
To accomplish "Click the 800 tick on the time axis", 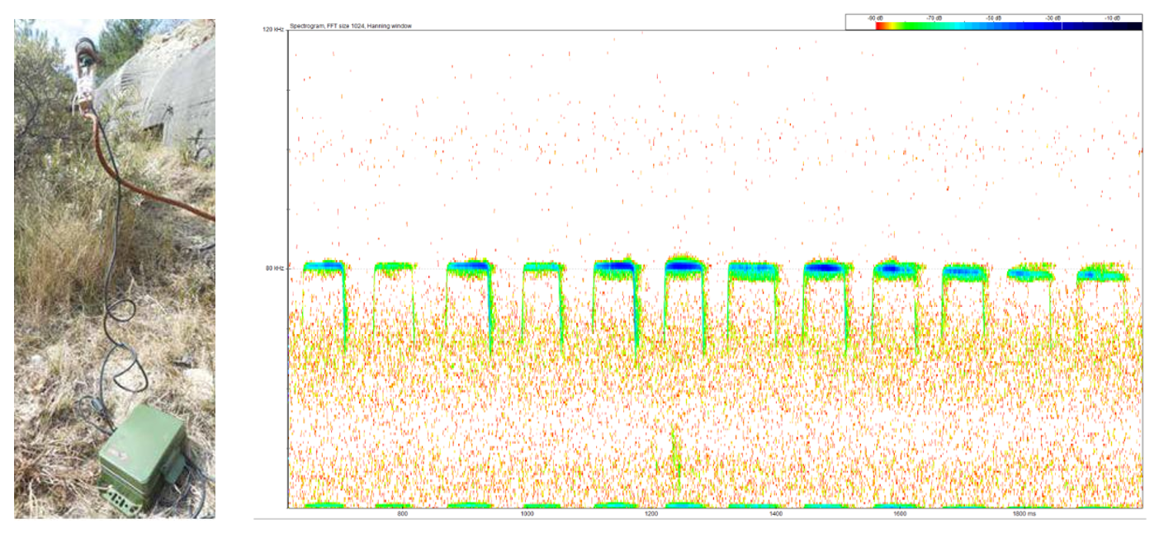I will [403, 514].
